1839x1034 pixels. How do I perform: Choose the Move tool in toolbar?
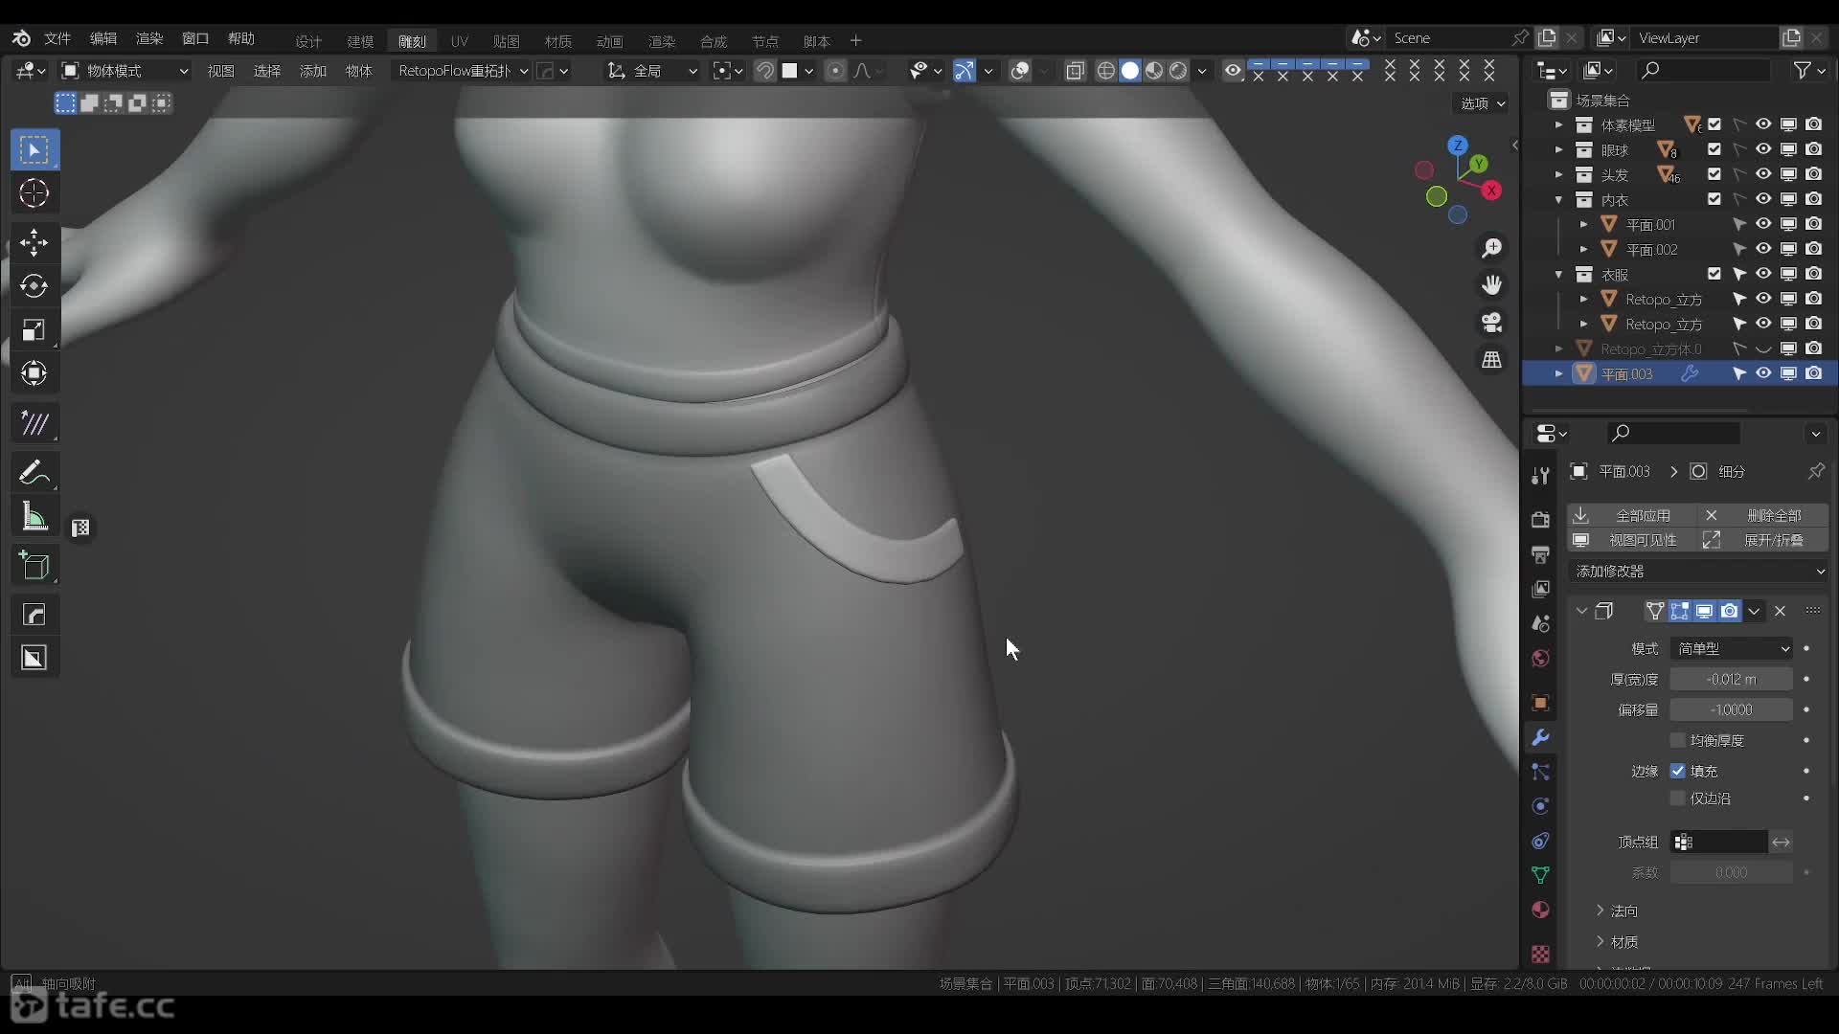click(34, 242)
